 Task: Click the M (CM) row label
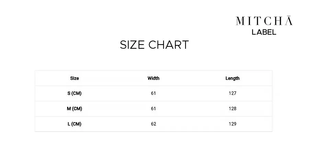[75, 108]
